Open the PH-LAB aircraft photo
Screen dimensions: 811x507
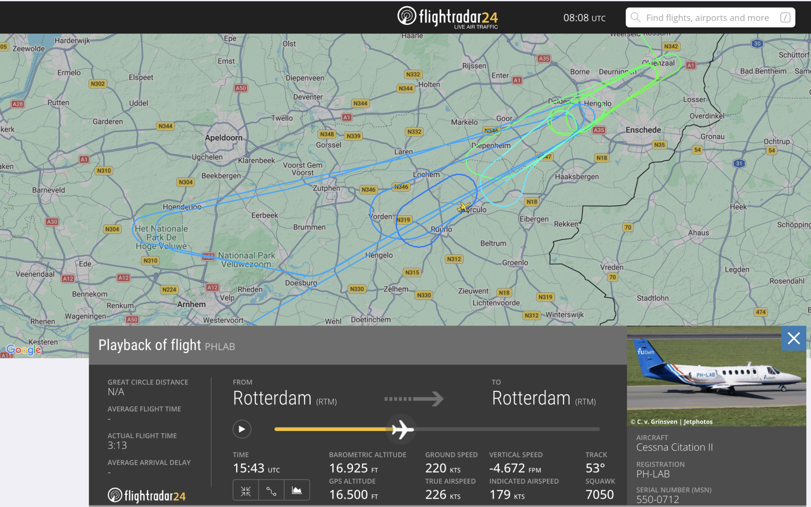coord(716,376)
